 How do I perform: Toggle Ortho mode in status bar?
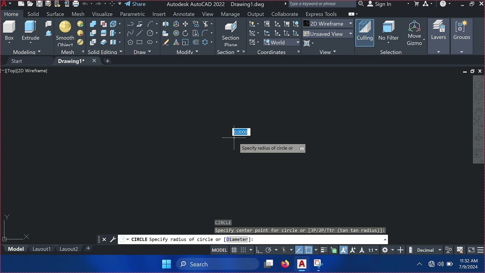click(259, 250)
